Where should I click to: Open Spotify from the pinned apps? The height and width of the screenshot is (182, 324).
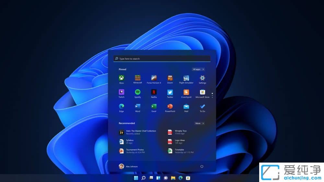tap(138, 93)
